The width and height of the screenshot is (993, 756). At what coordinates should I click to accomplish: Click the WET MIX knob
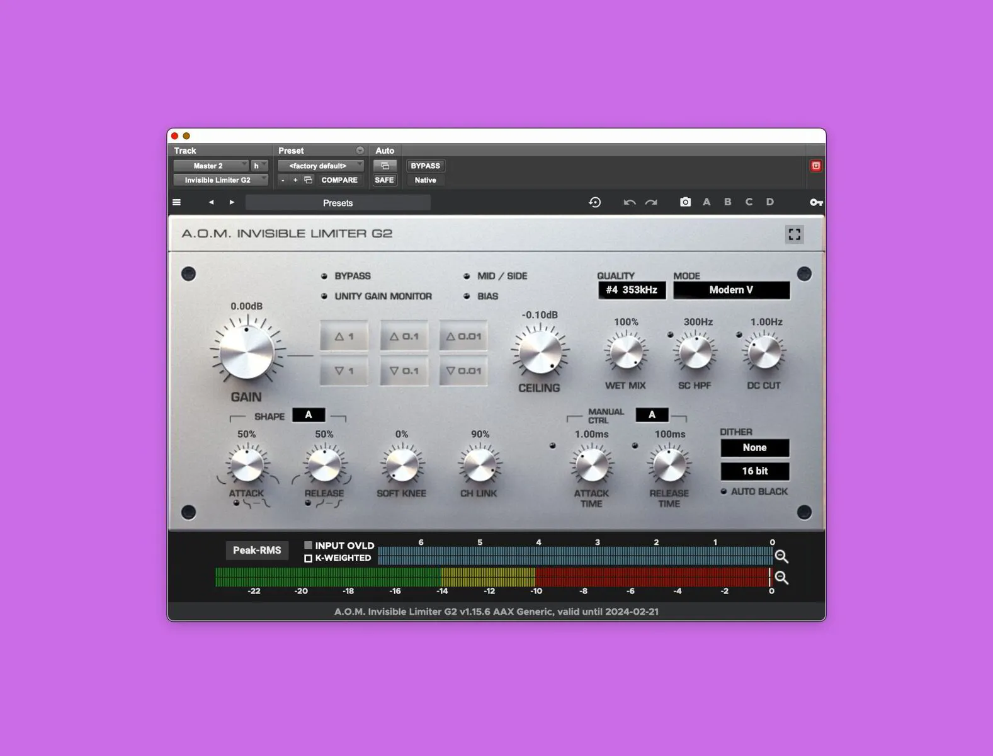pyautogui.click(x=627, y=352)
